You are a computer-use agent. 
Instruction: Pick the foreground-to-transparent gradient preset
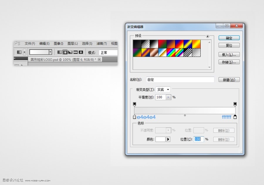click(145, 43)
